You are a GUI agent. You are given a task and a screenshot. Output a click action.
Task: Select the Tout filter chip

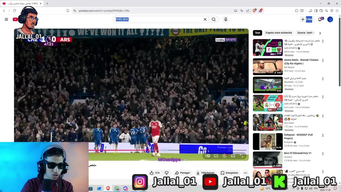(x=257, y=33)
